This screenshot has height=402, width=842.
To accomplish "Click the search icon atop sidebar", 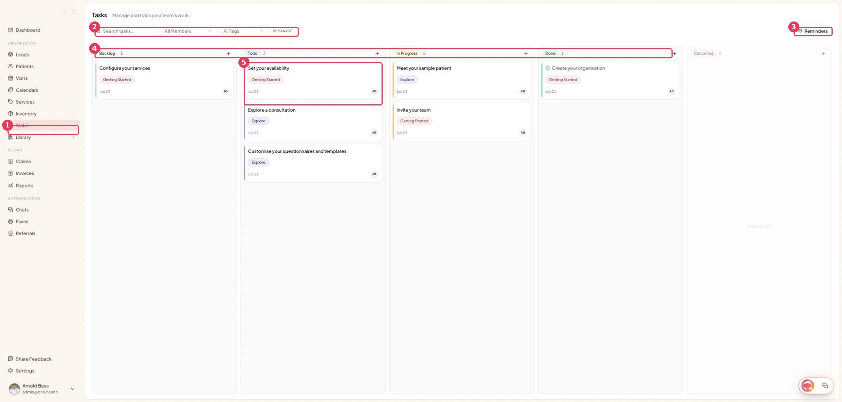I will click(x=64, y=12).
